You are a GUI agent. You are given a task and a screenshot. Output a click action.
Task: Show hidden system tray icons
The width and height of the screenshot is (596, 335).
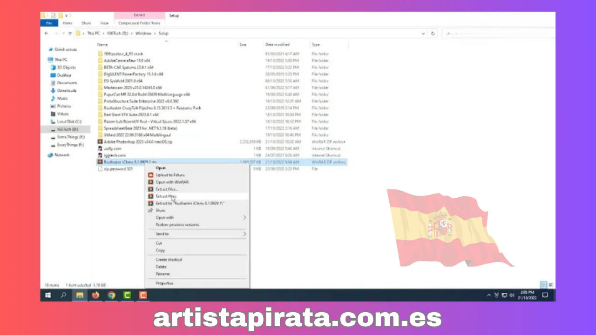489,295
